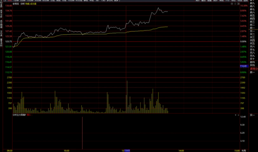The height and width of the screenshot is (152, 258).
Task: Toggle the 成交量 volume legend
Action: (33, 4)
